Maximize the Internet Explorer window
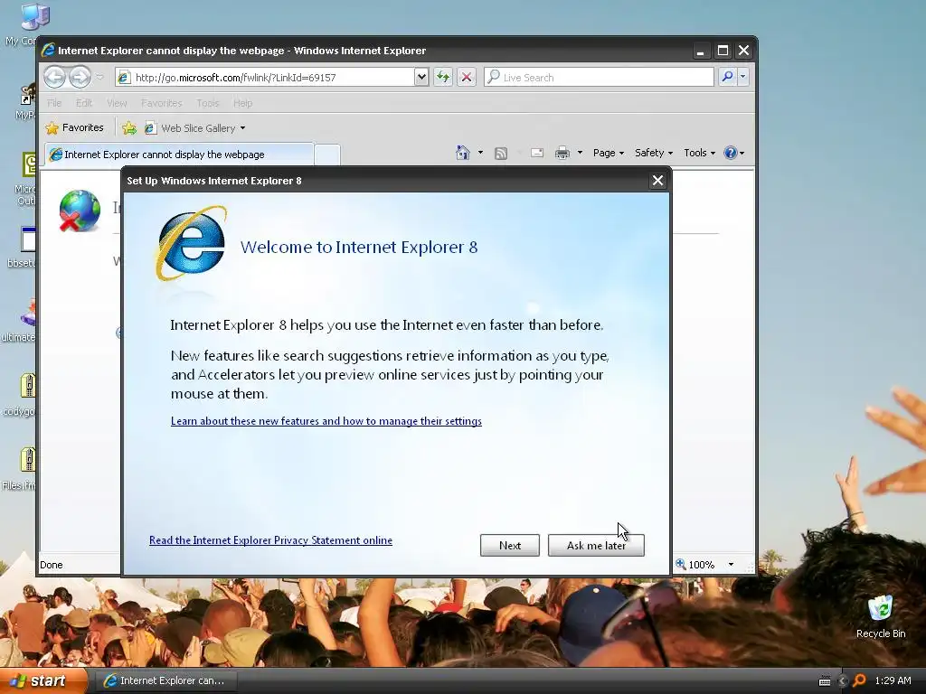 (x=723, y=51)
